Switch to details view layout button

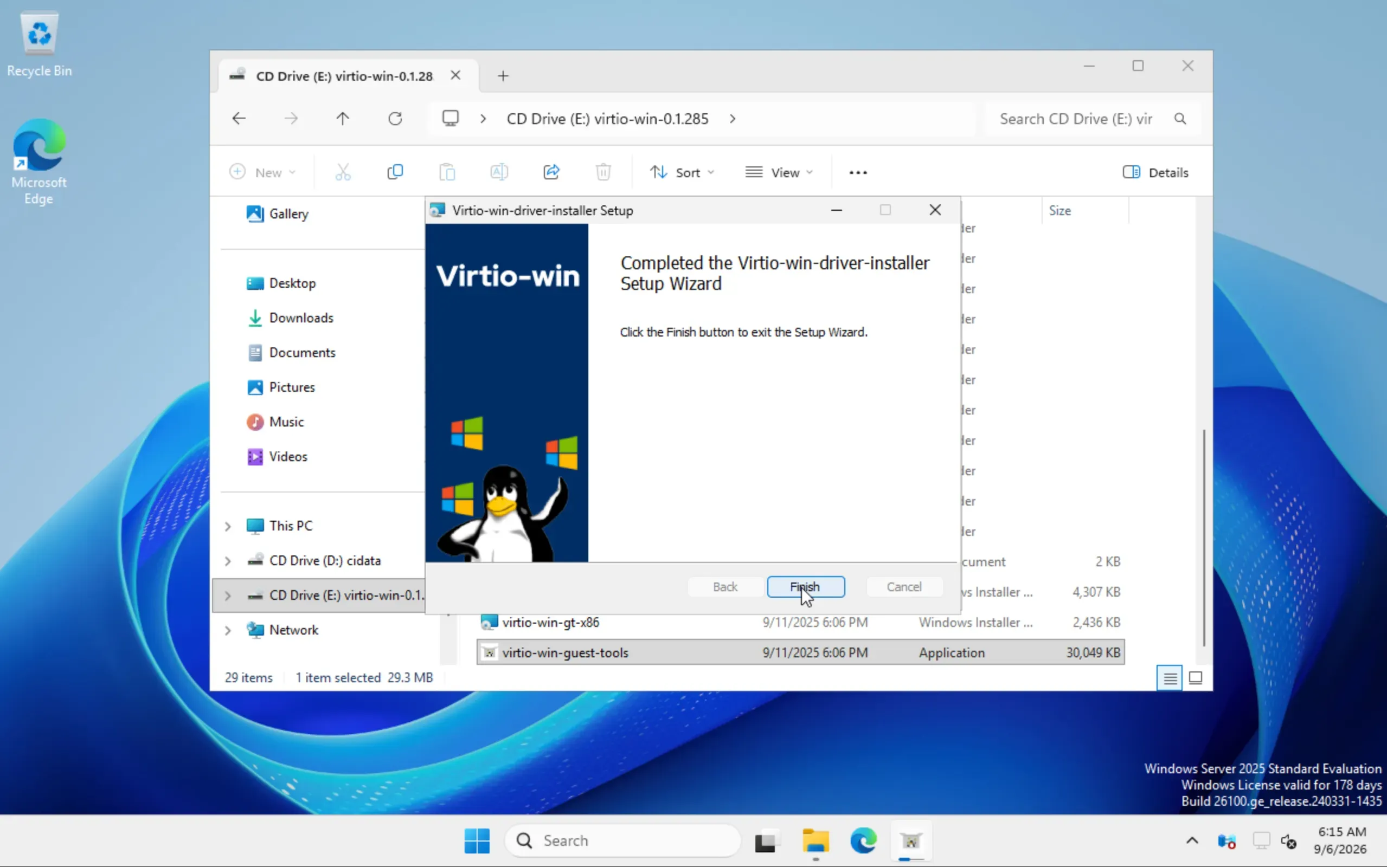click(1170, 678)
